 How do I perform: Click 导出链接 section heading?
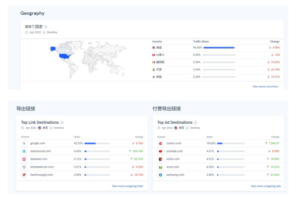point(26,108)
